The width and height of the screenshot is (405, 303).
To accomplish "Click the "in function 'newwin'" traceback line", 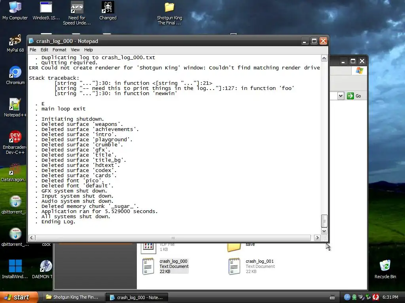I will click(116, 93).
